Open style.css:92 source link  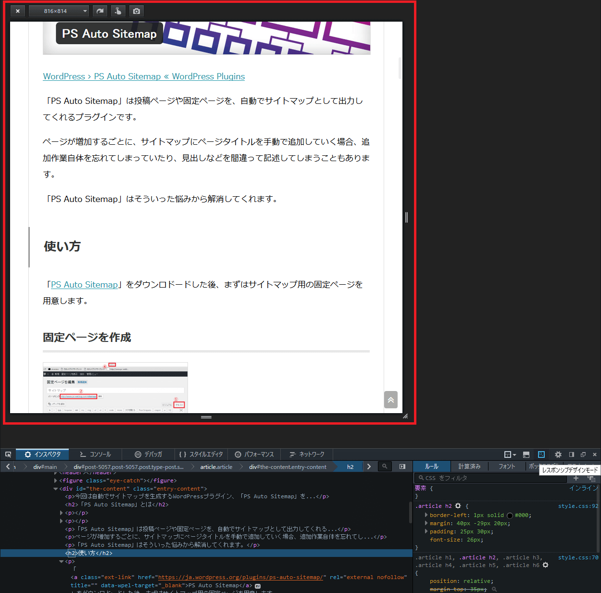578,506
